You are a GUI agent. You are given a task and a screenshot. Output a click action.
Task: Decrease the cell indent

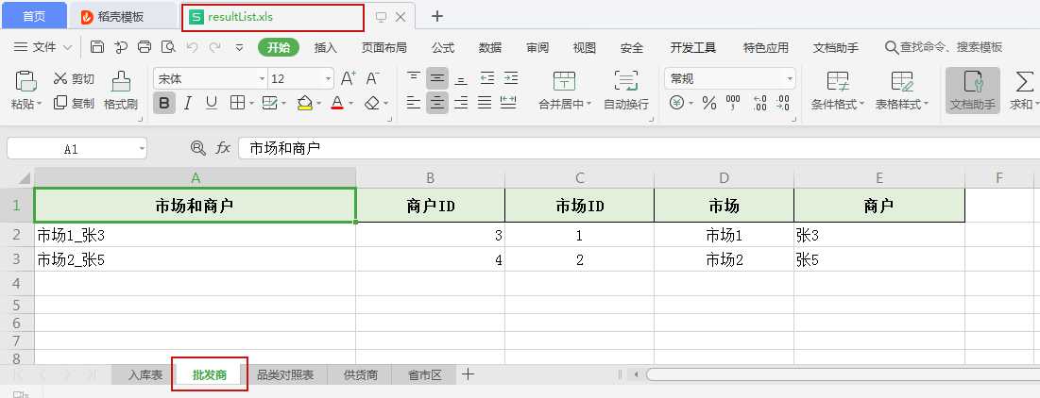click(487, 78)
